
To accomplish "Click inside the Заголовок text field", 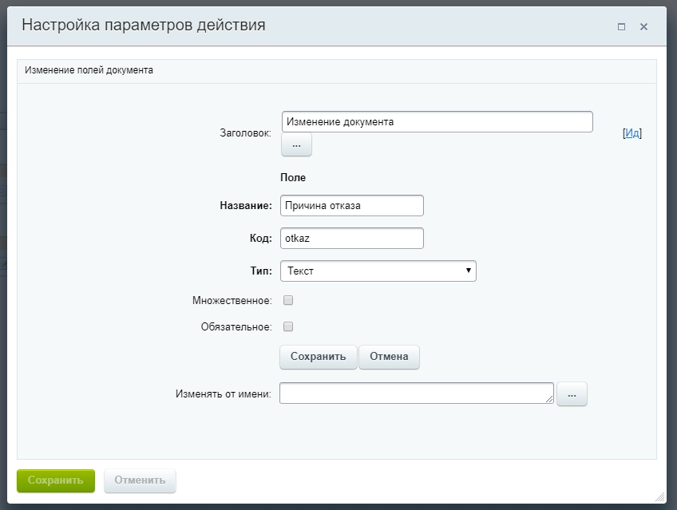I will coord(437,121).
